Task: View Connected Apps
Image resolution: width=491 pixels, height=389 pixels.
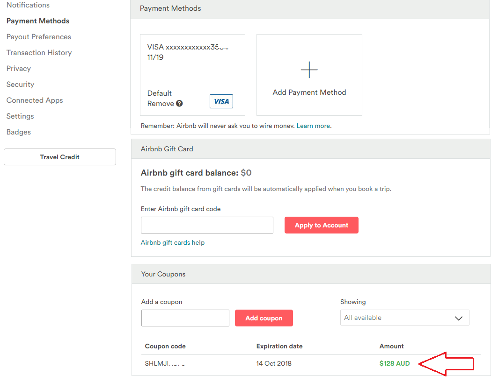Action: [x=35, y=100]
